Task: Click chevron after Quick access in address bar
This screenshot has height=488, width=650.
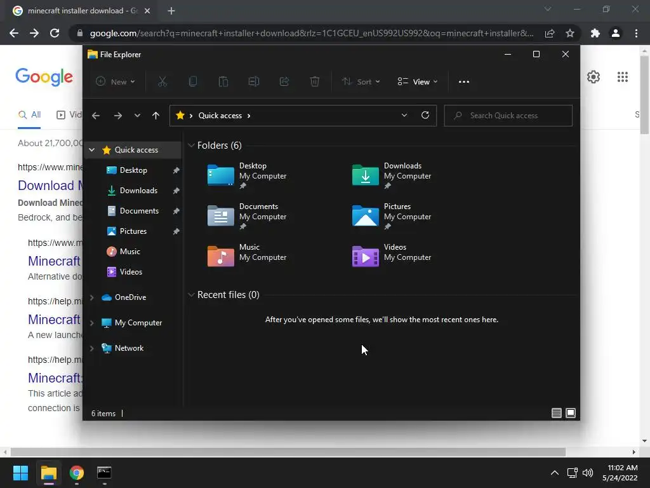Action: pyautogui.click(x=249, y=116)
